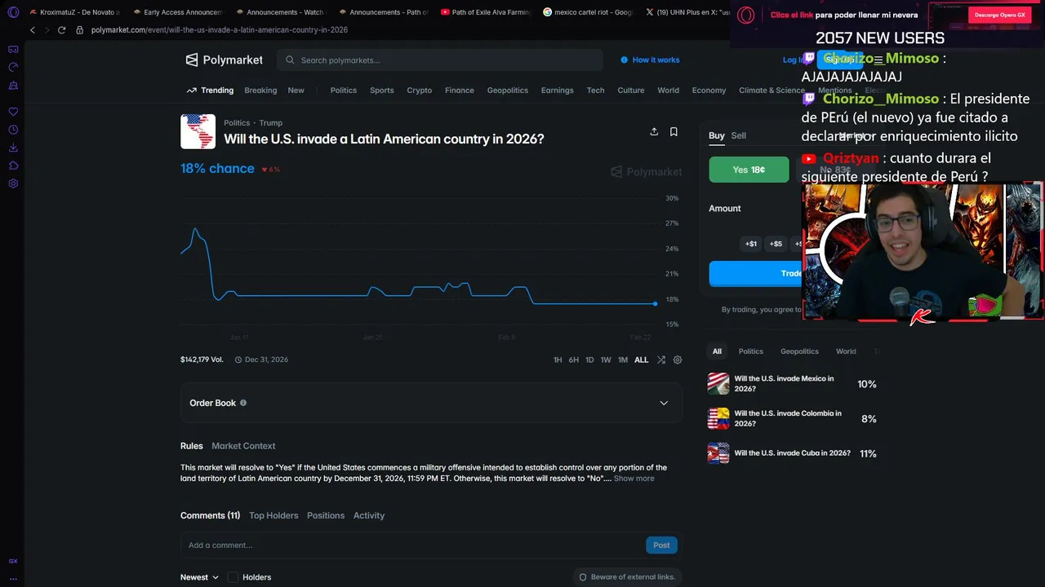Click the Opera logo in the ad banner
This screenshot has height=587, width=1045.
pos(745,15)
